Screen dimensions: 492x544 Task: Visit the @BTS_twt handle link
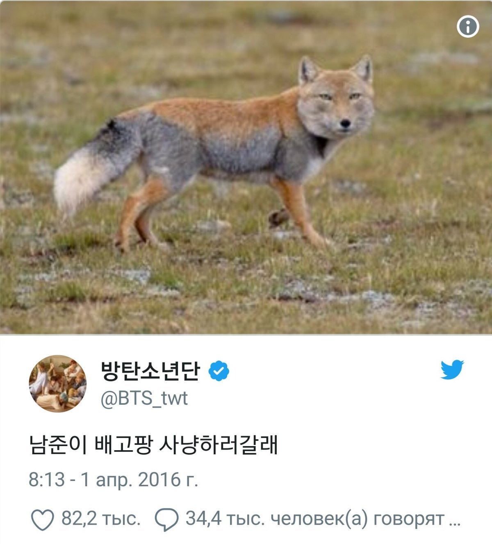[144, 398]
